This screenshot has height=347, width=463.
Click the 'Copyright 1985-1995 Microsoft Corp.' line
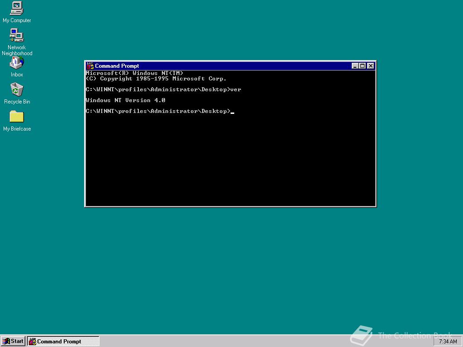point(156,79)
